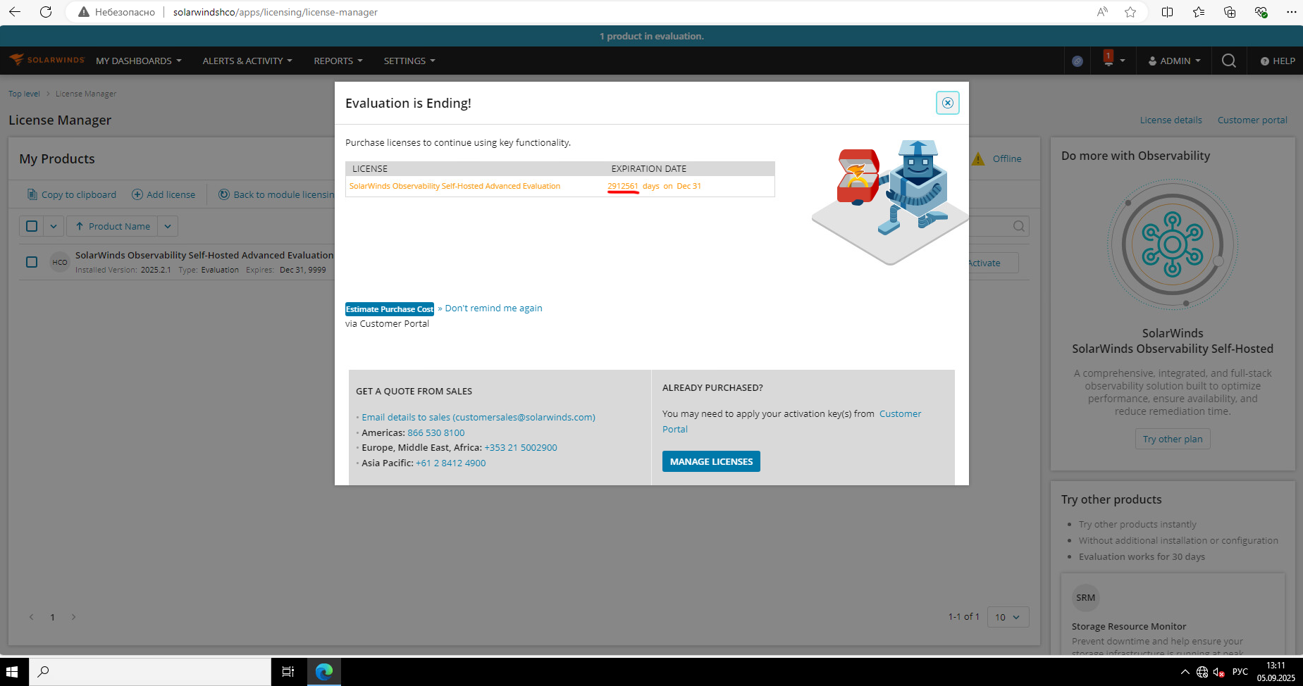This screenshot has height=686, width=1303.
Task: Open the Settings menu
Action: pos(409,61)
